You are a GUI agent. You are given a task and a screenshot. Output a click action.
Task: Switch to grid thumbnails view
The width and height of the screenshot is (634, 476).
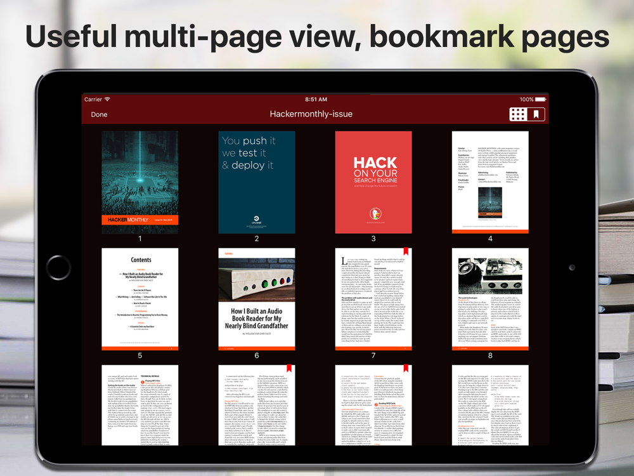tap(518, 114)
